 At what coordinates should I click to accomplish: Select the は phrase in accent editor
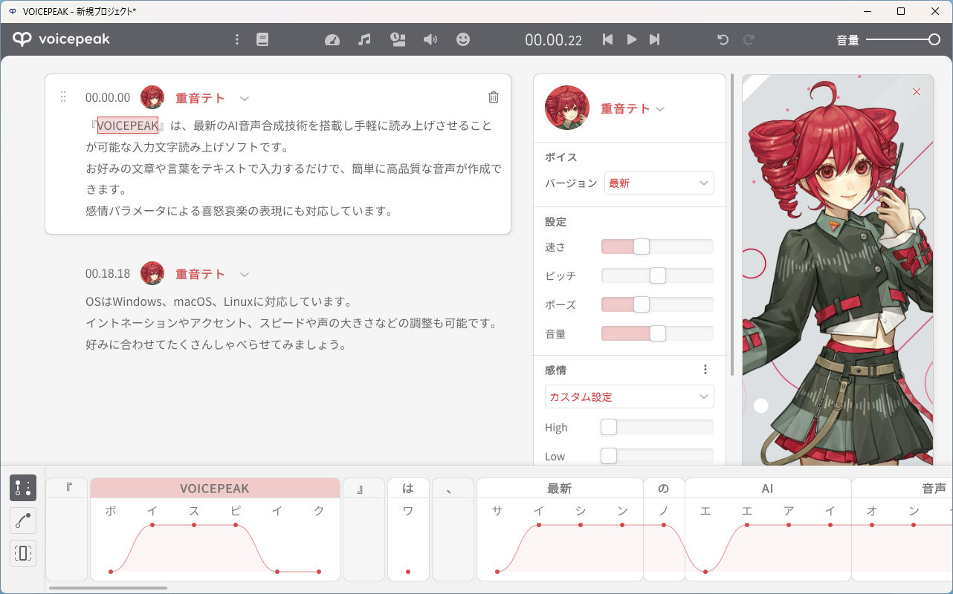tap(408, 488)
